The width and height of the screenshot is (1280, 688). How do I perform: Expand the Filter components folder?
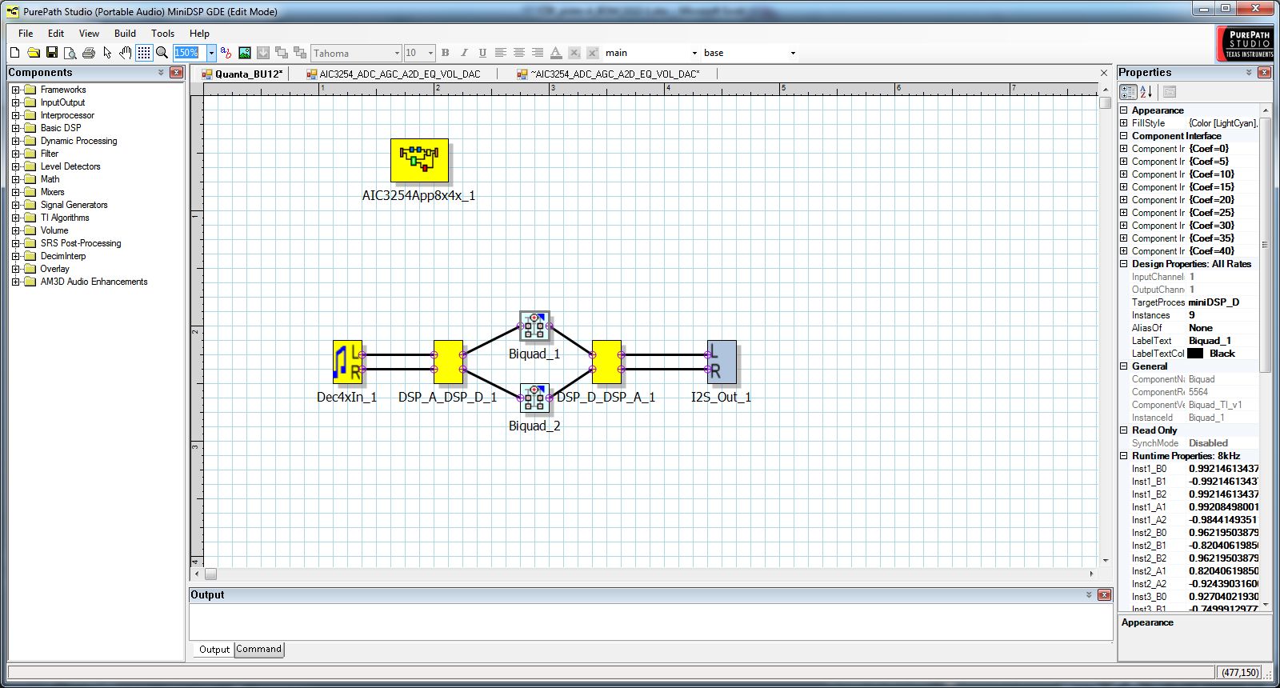pyautogui.click(x=15, y=154)
